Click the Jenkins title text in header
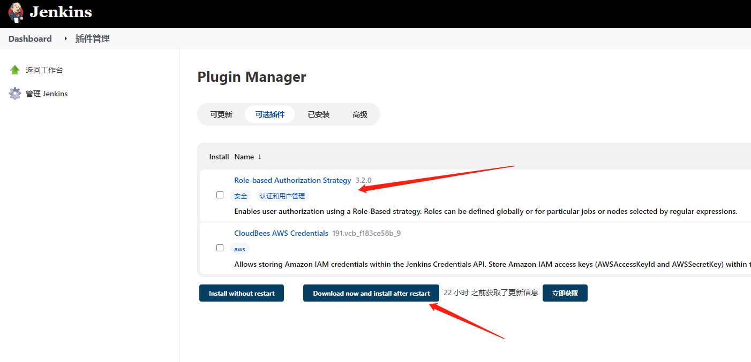751x362 pixels. click(x=61, y=12)
